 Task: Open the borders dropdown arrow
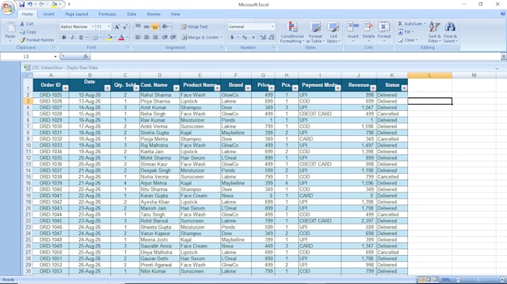point(101,38)
